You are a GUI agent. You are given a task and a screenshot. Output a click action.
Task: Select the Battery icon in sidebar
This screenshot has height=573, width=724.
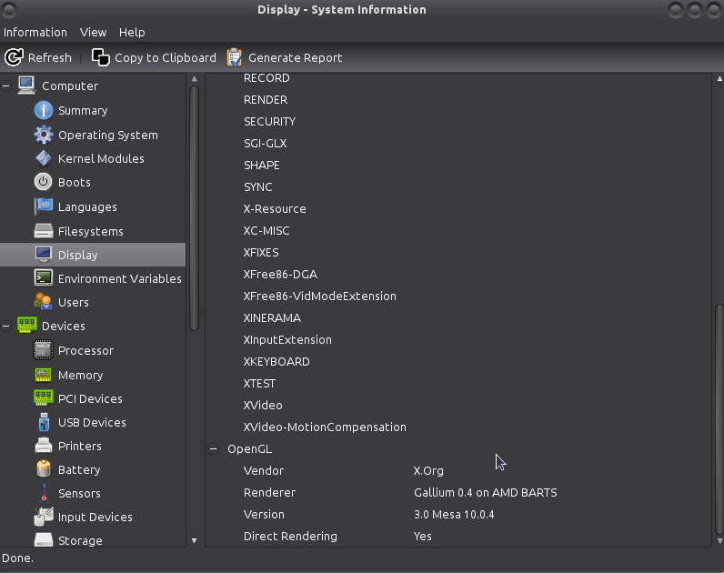click(x=44, y=469)
